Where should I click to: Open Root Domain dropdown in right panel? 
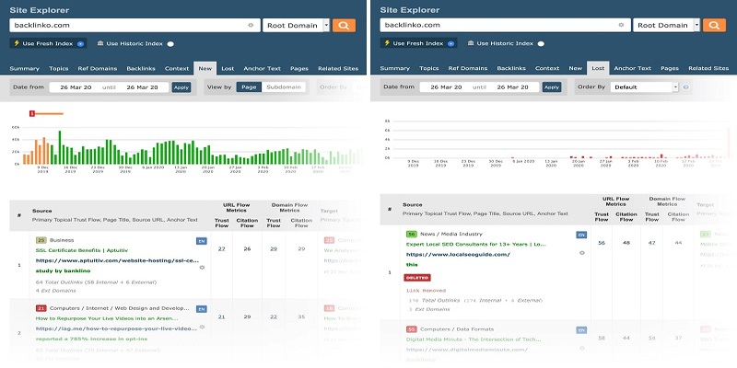tap(667, 26)
